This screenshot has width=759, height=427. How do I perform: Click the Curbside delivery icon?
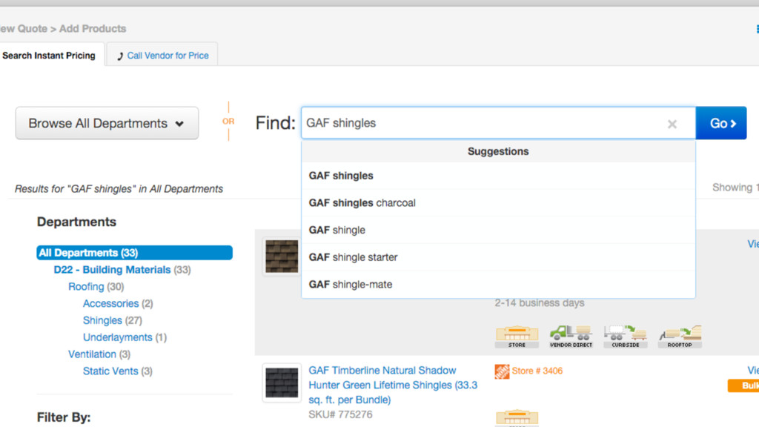pyautogui.click(x=626, y=337)
